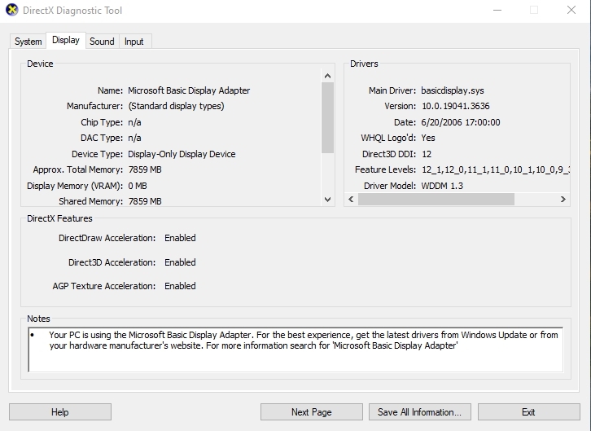Close the DirectX Diagnostic Tool window

click(x=571, y=10)
